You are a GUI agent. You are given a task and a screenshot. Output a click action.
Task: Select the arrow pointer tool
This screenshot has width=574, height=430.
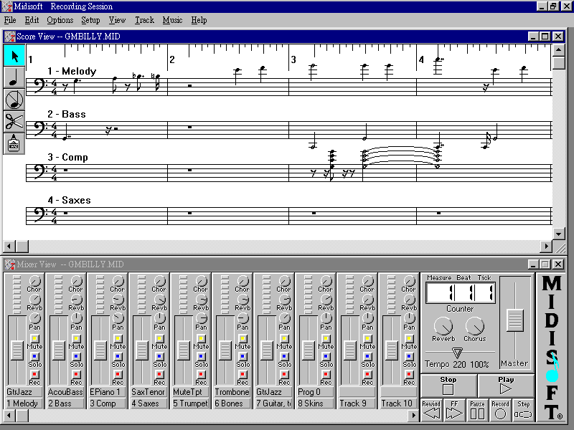click(14, 57)
